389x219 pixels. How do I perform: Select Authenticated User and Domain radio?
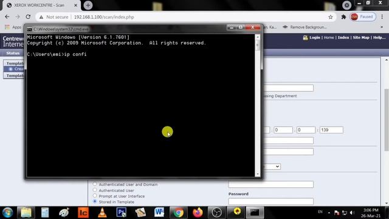[95, 184]
